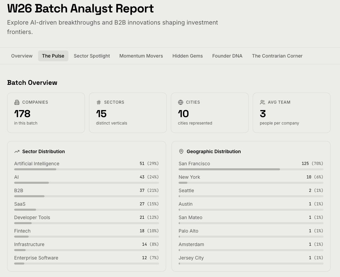Click the Sectors hash icon
The image size is (340, 277).
click(99, 102)
